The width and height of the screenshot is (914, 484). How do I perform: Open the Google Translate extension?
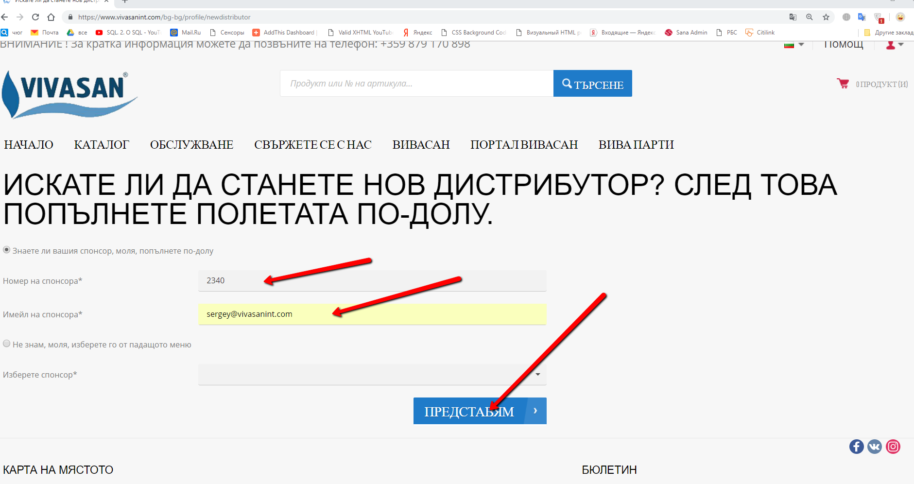pyautogui.click(x=862, y=17)
